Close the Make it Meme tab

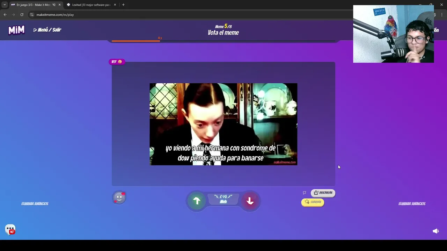click(59, 5)
